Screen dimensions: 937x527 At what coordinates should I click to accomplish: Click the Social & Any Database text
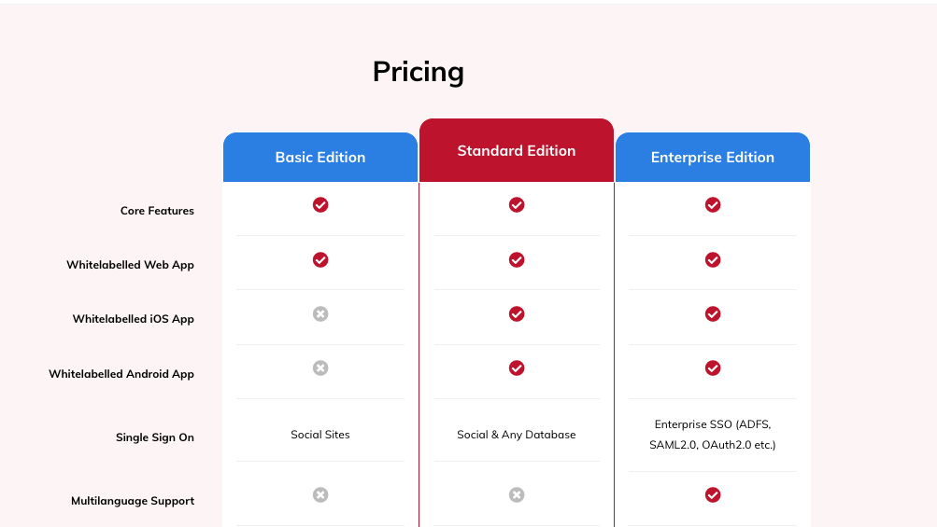point(517,435)
